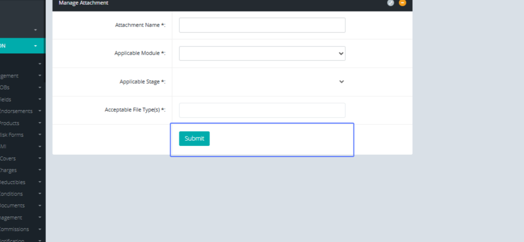524x242 pixels.
Task: Click the gray expand icon in Manage Attachment header
Action: point(390,3)
